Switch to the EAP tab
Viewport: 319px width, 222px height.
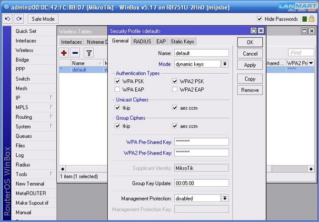pos(161,41)
